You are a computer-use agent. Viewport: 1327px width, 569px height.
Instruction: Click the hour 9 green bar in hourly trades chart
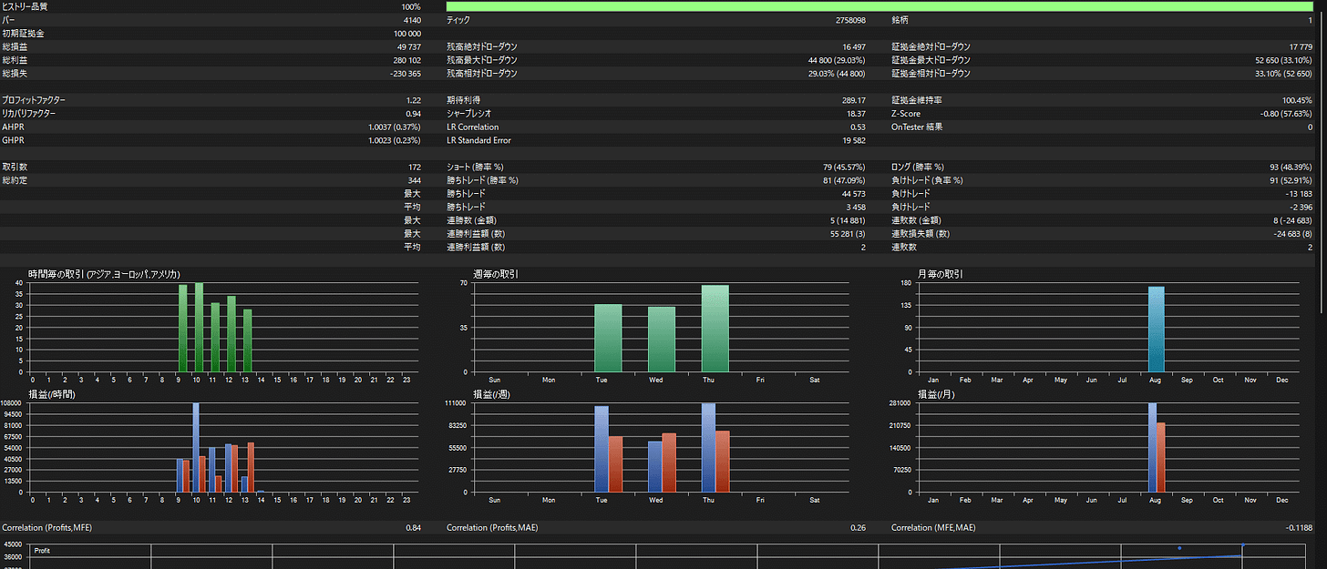(x=182, y=328)
